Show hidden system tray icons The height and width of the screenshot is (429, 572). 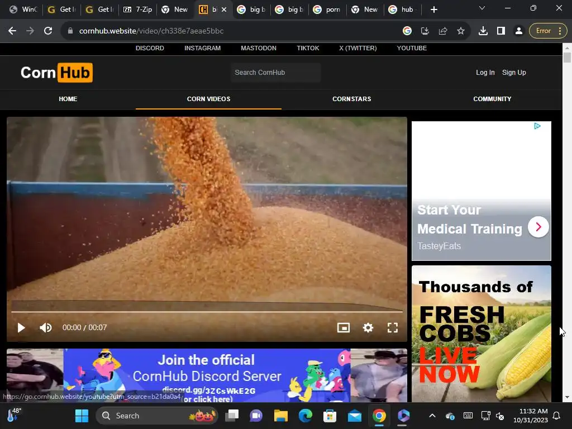[x=432, y=416]
